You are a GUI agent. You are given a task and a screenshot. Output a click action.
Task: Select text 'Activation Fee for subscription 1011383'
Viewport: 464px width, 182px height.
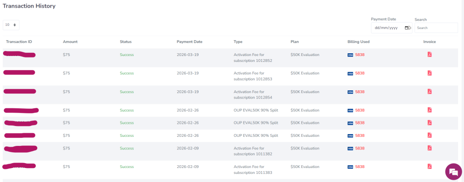pyautogui.click(x=253, y=170)
